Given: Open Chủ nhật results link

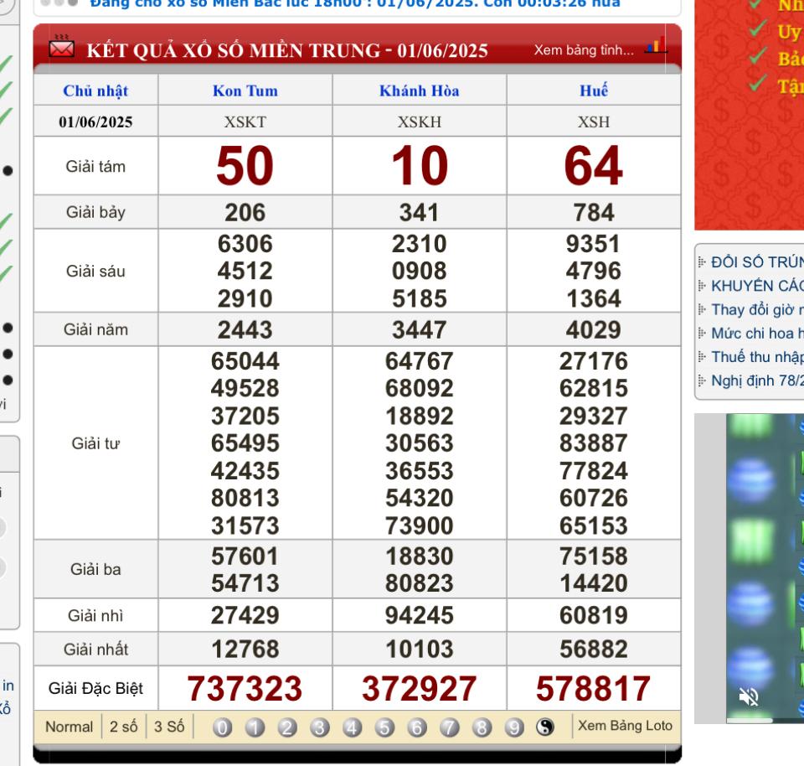Looking at the screenshot, I should (95, 91).
